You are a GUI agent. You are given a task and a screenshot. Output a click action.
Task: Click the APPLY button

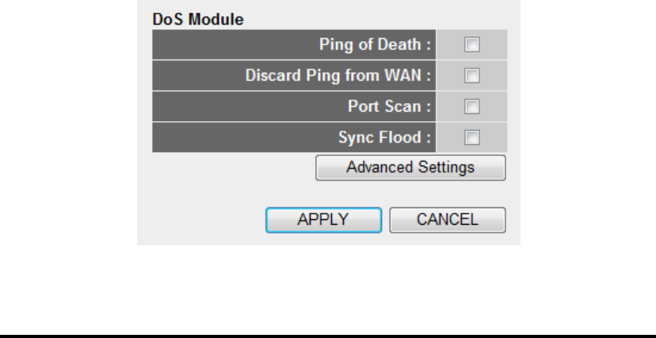[x=322, y=219]
